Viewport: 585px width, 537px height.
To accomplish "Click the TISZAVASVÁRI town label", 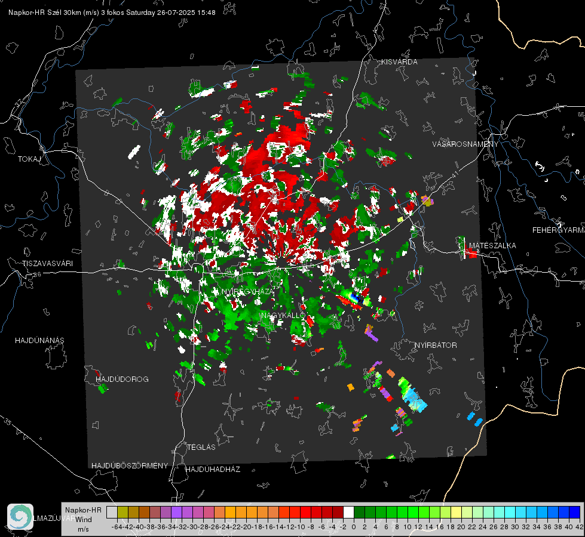I will [x=47, y=264].
